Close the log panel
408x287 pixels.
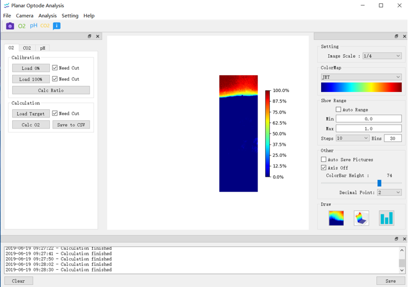(404, 239)
